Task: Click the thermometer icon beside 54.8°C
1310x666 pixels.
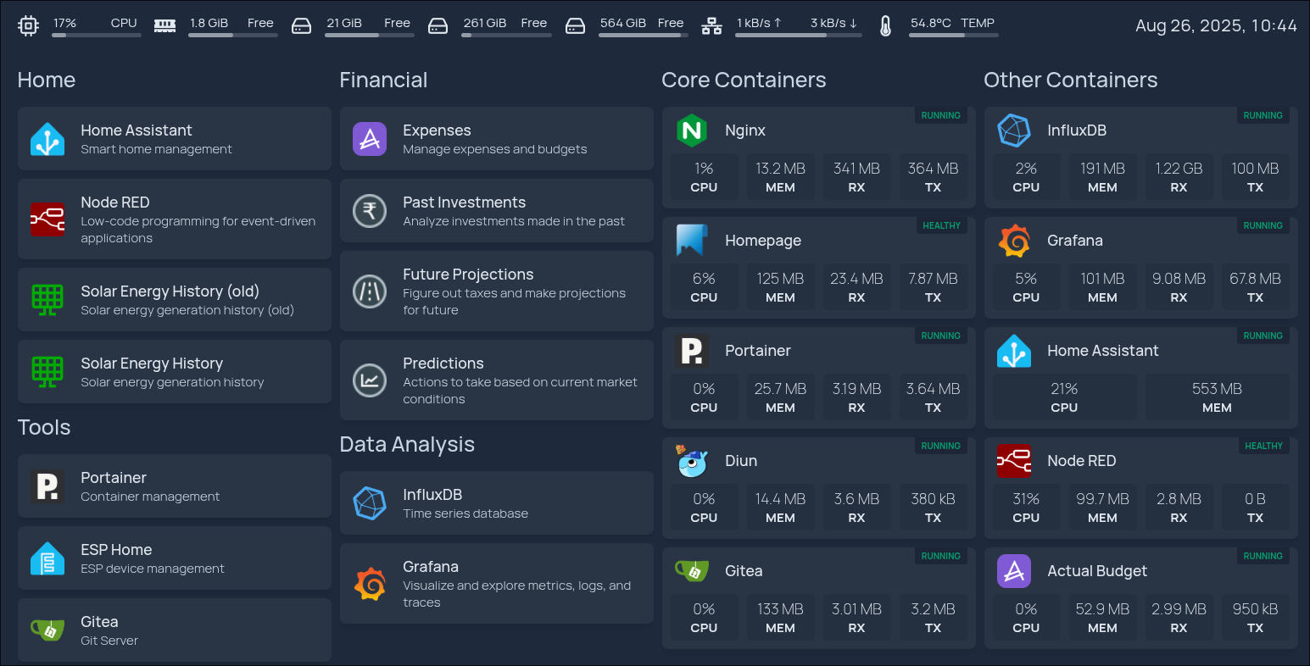Action: (x=886, y=26)
